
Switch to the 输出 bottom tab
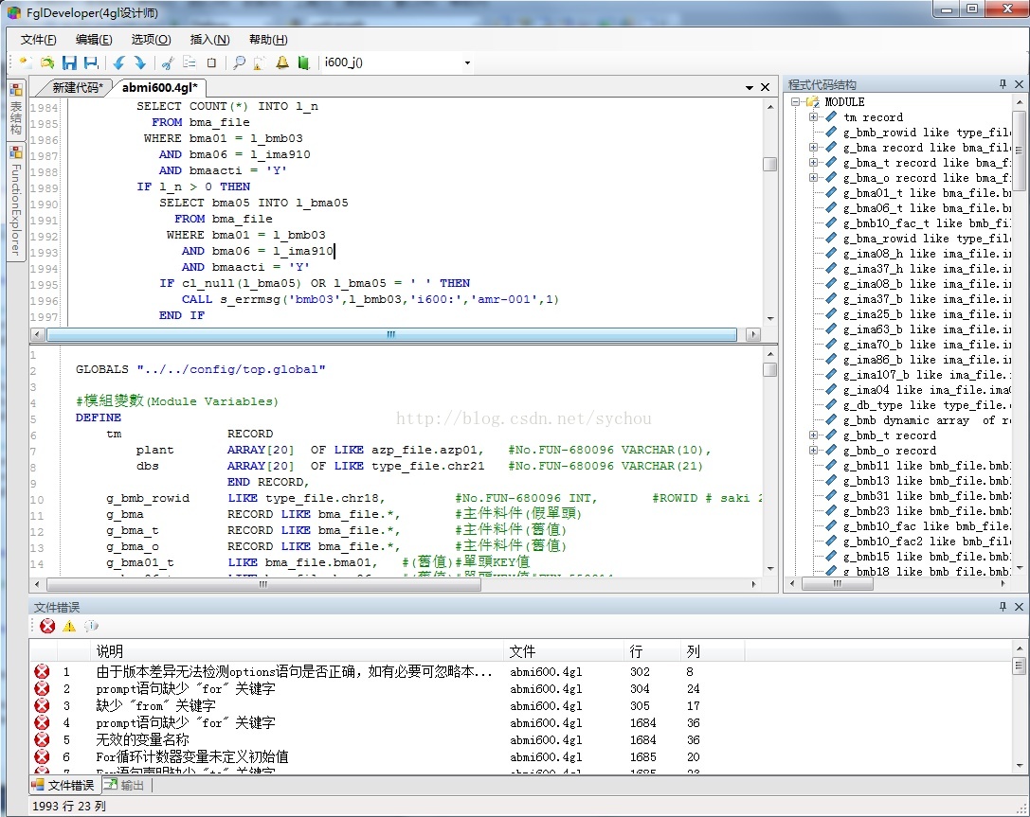point(125,785)
